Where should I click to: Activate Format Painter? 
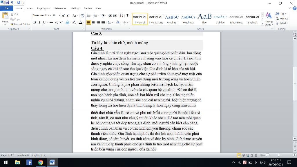(20, 24)
